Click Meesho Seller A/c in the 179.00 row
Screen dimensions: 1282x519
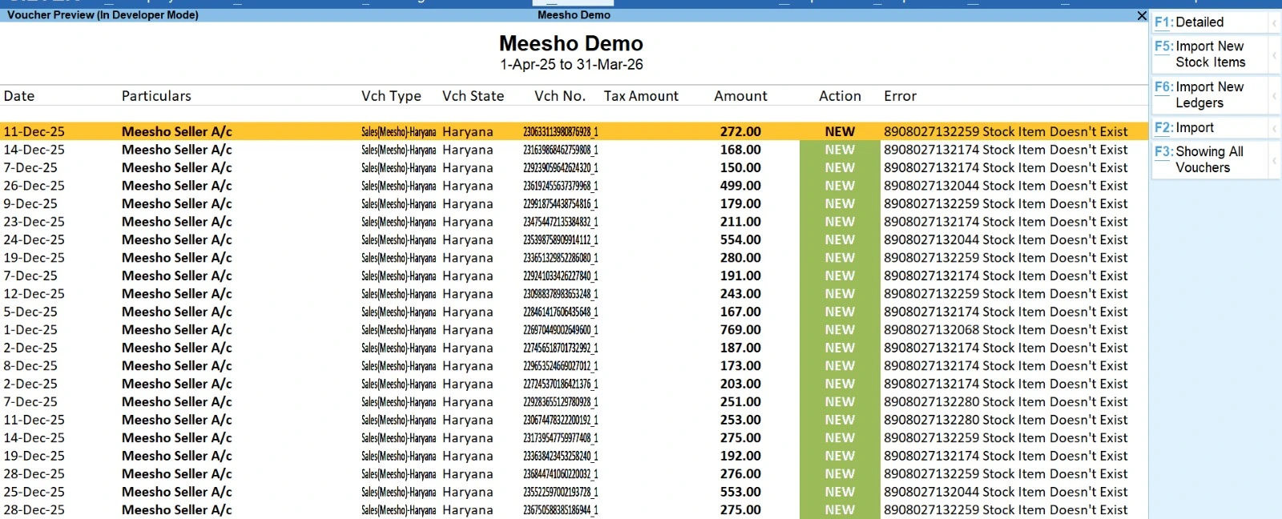pos(177,203)
